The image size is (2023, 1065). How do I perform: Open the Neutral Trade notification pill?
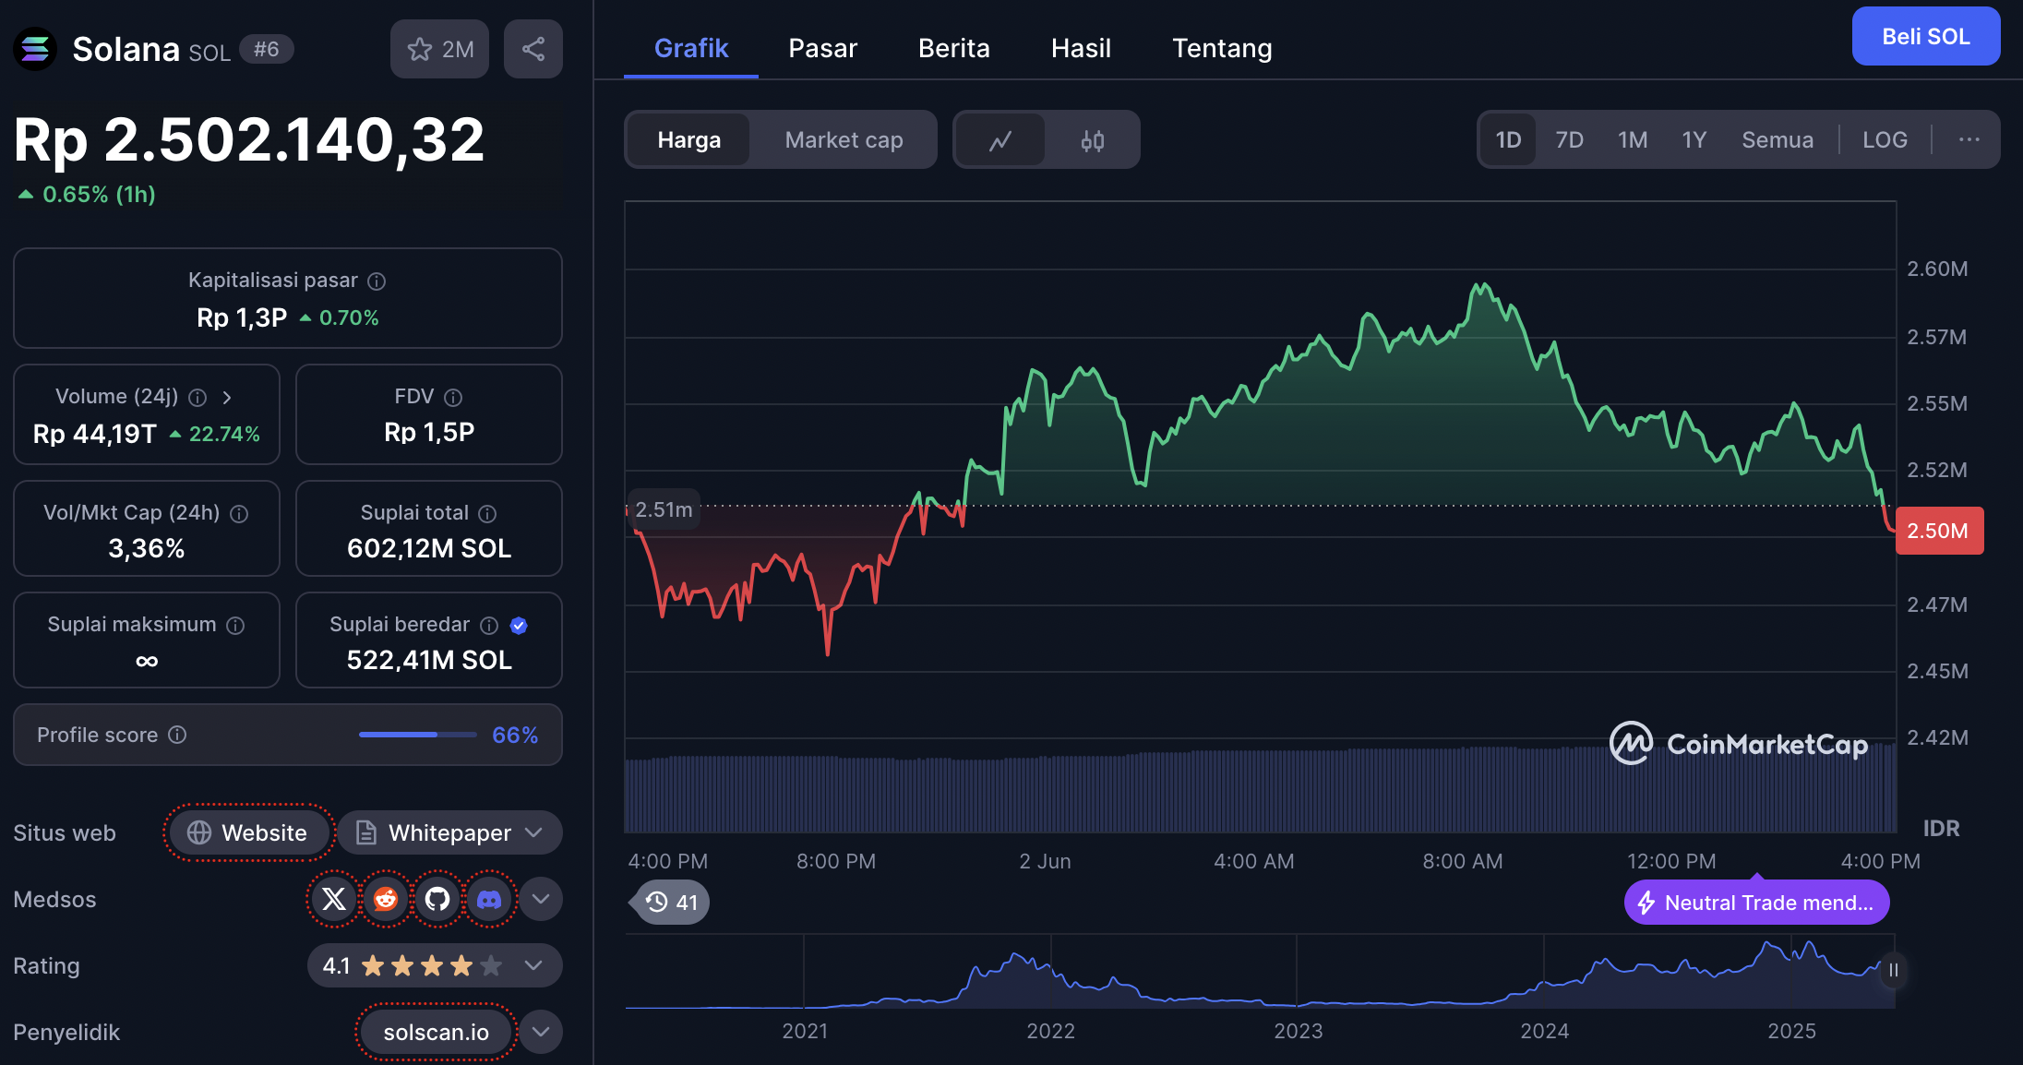tap(1757, 903)
